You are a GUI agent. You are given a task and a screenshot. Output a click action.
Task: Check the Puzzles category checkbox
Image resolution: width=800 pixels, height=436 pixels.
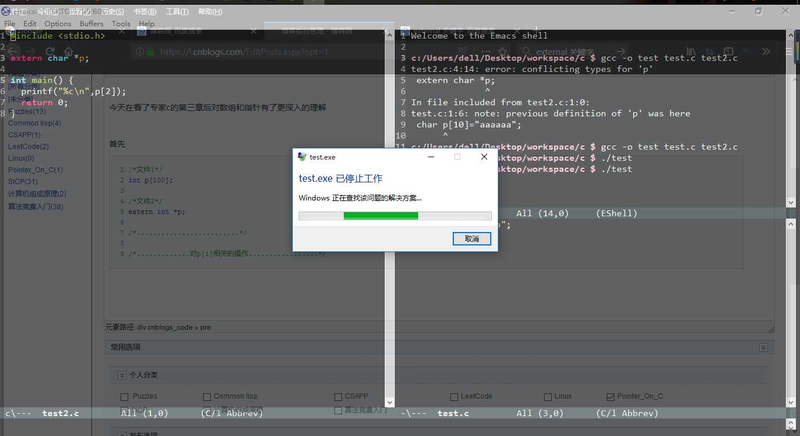coord(124,397)
